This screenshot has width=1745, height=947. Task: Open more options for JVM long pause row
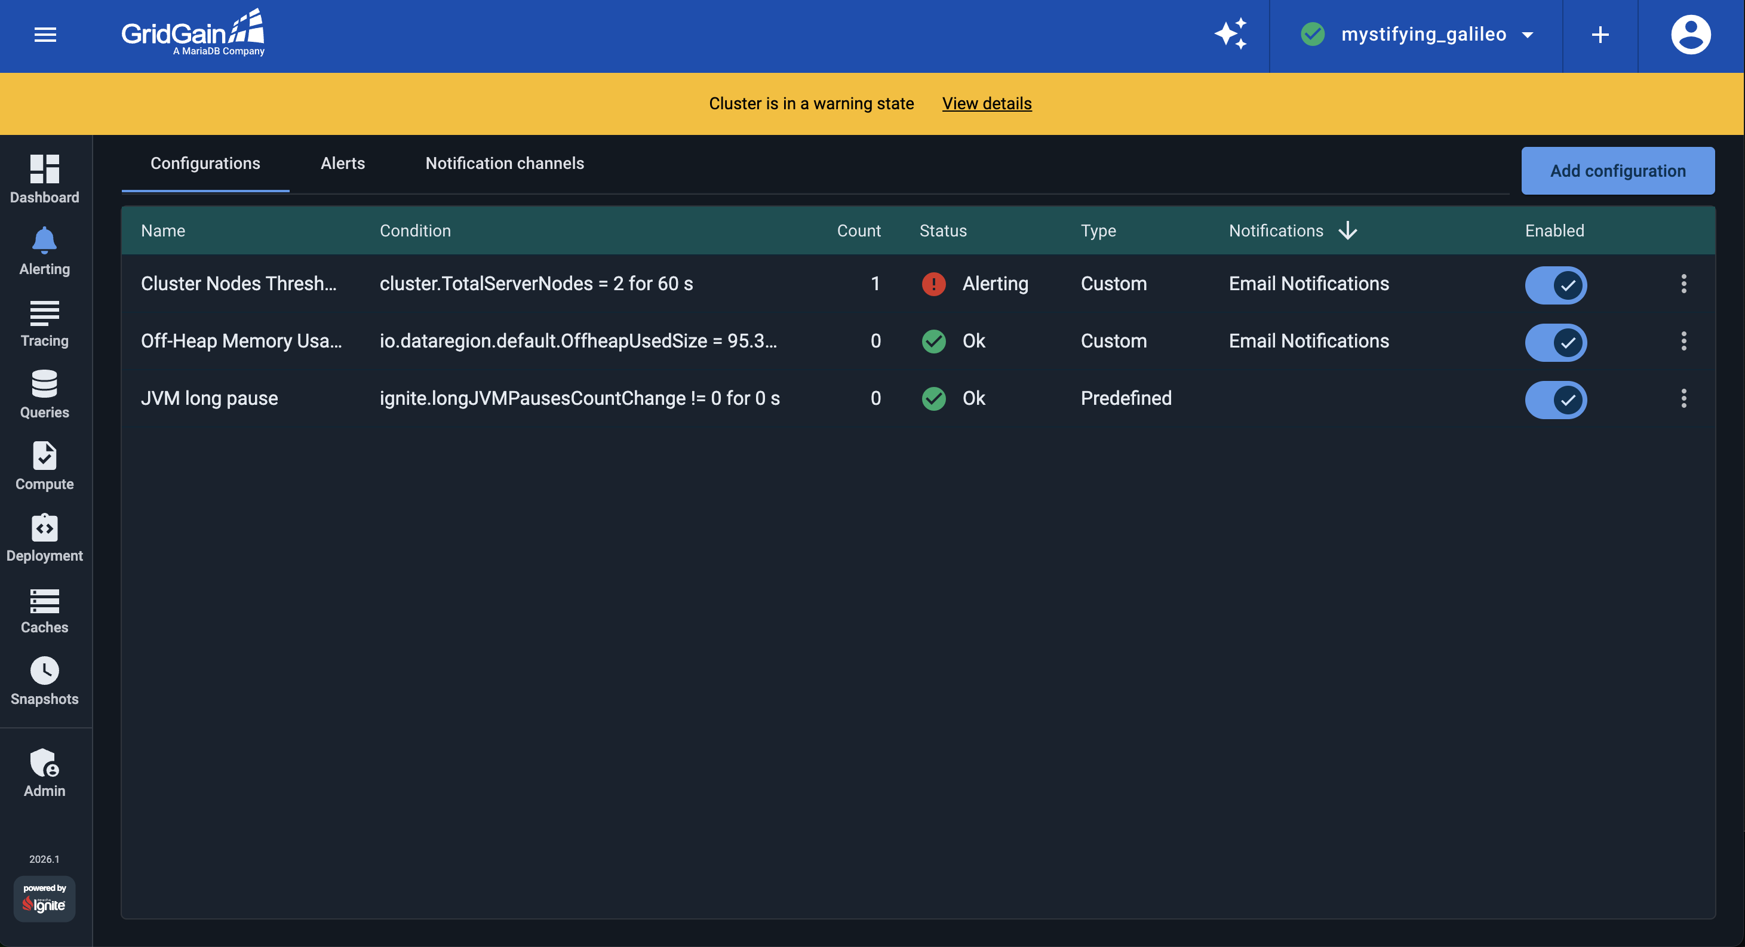[x=1683, y=398]
